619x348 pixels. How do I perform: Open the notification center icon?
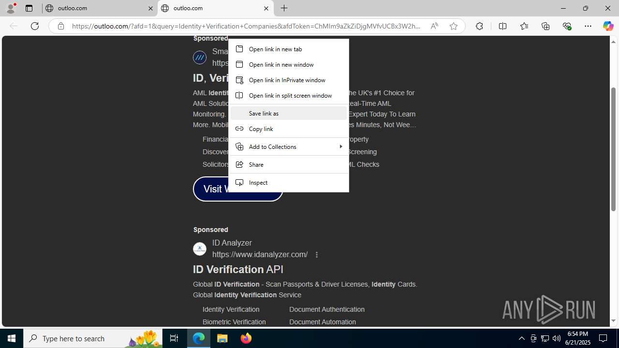[x=604, y=338]
